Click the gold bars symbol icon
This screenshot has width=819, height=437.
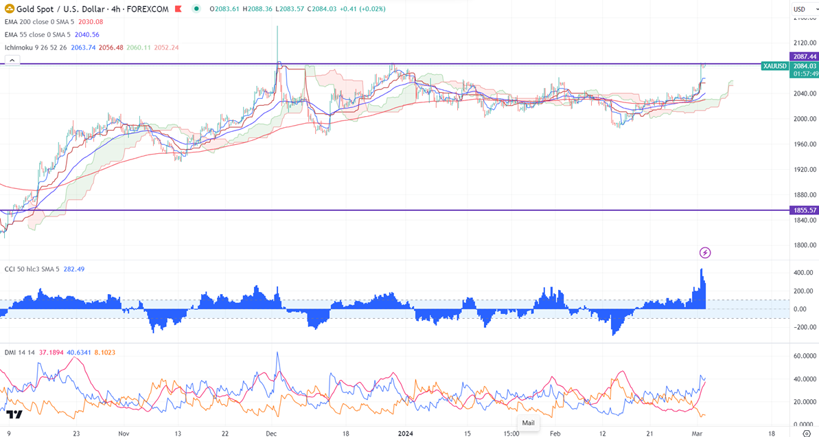(10, 9)
